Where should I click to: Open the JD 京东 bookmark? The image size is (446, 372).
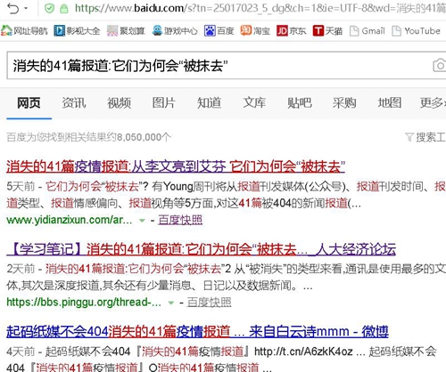coord(291,30)
